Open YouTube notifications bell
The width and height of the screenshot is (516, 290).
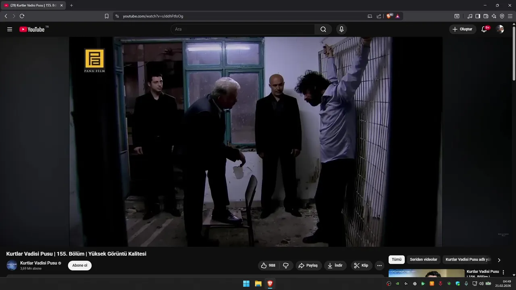(x=485, y=29)
